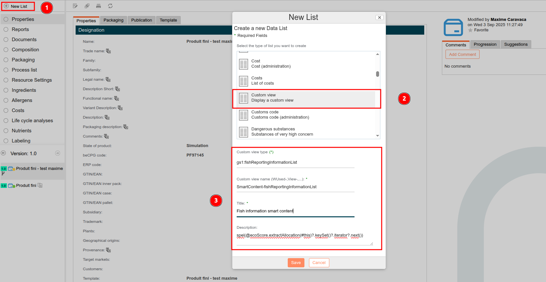546x282 pixels.
Task: Select the Nutrients sidebar radio
Action: (6, 131)
